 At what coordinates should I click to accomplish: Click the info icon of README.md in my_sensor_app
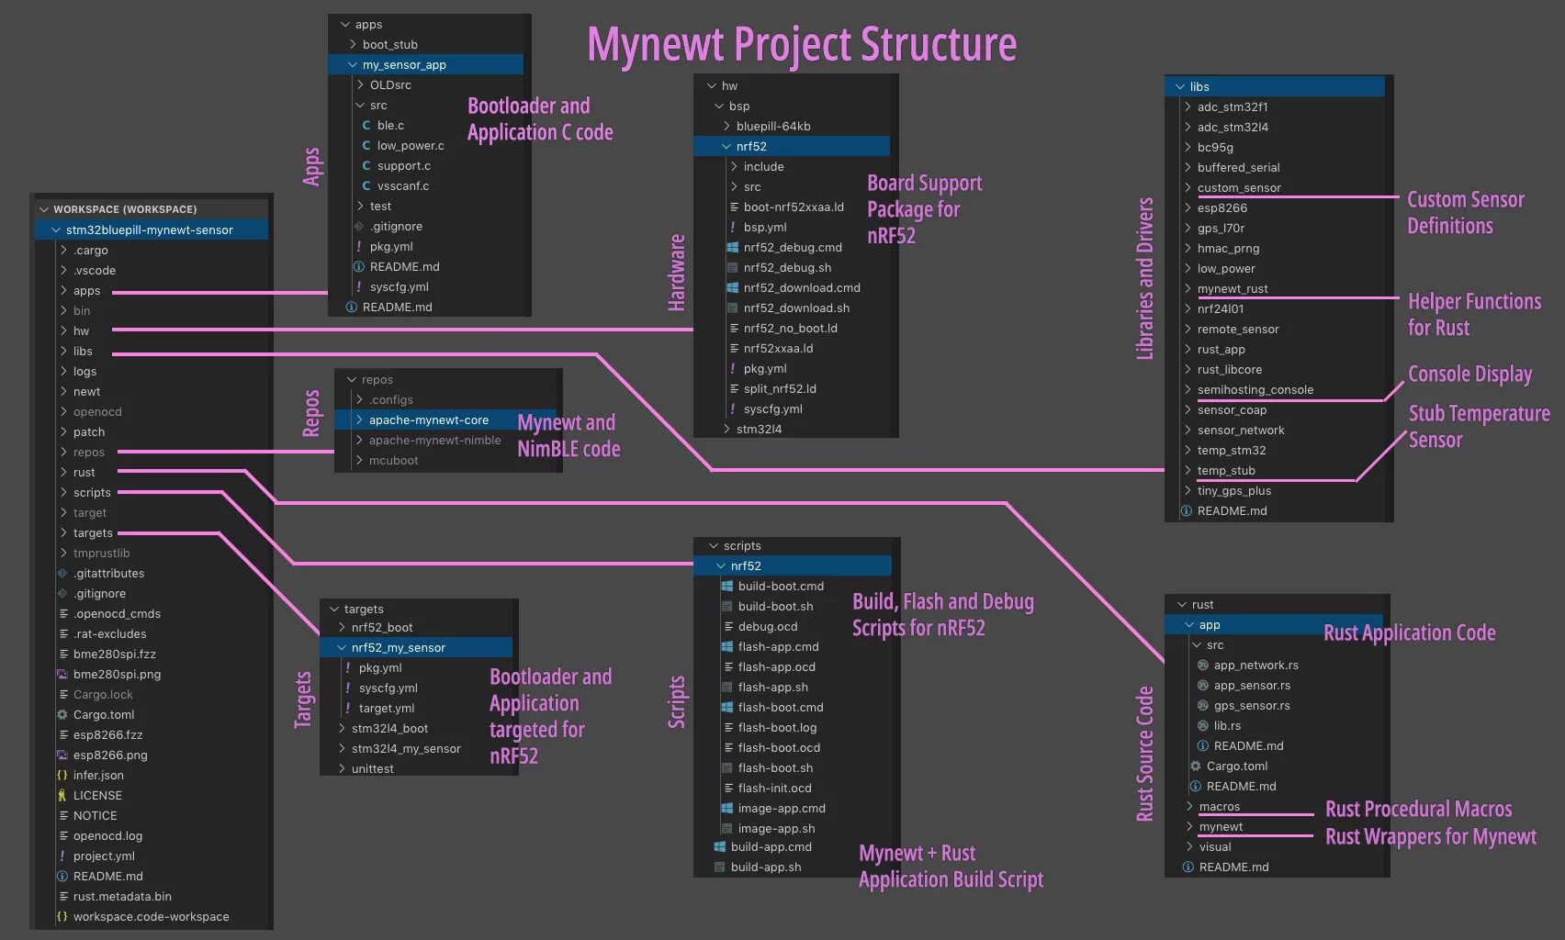click(359, 266)
